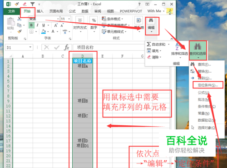Click the cancel X in formula bar
Image resolution: width=227 pixels, height=168 pixels.
[x=47, y=48]
